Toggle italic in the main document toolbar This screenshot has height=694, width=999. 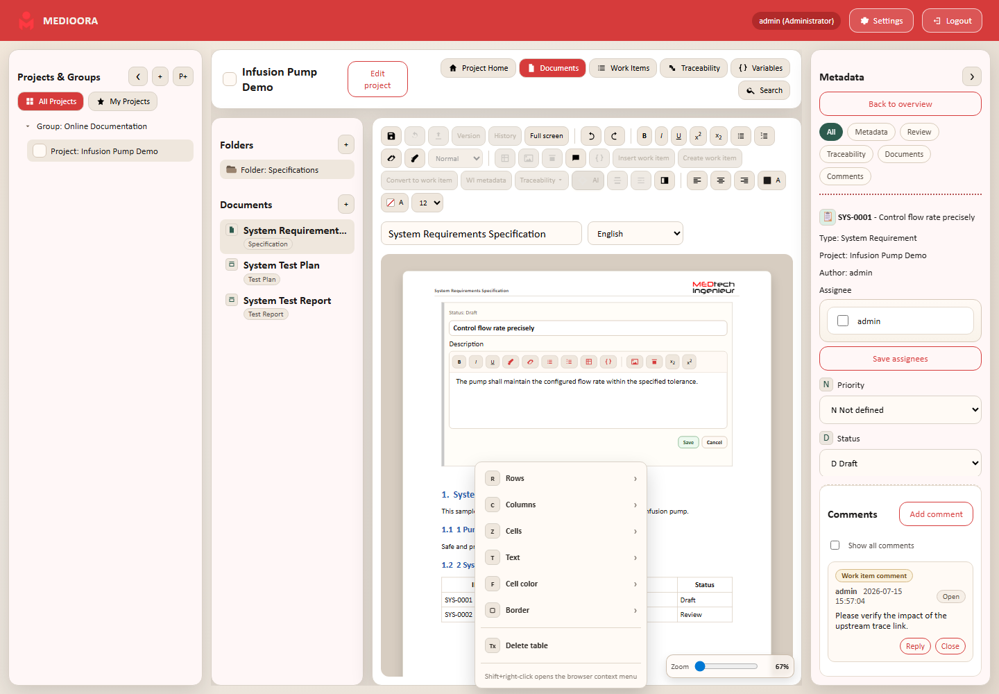pos(662,136)
